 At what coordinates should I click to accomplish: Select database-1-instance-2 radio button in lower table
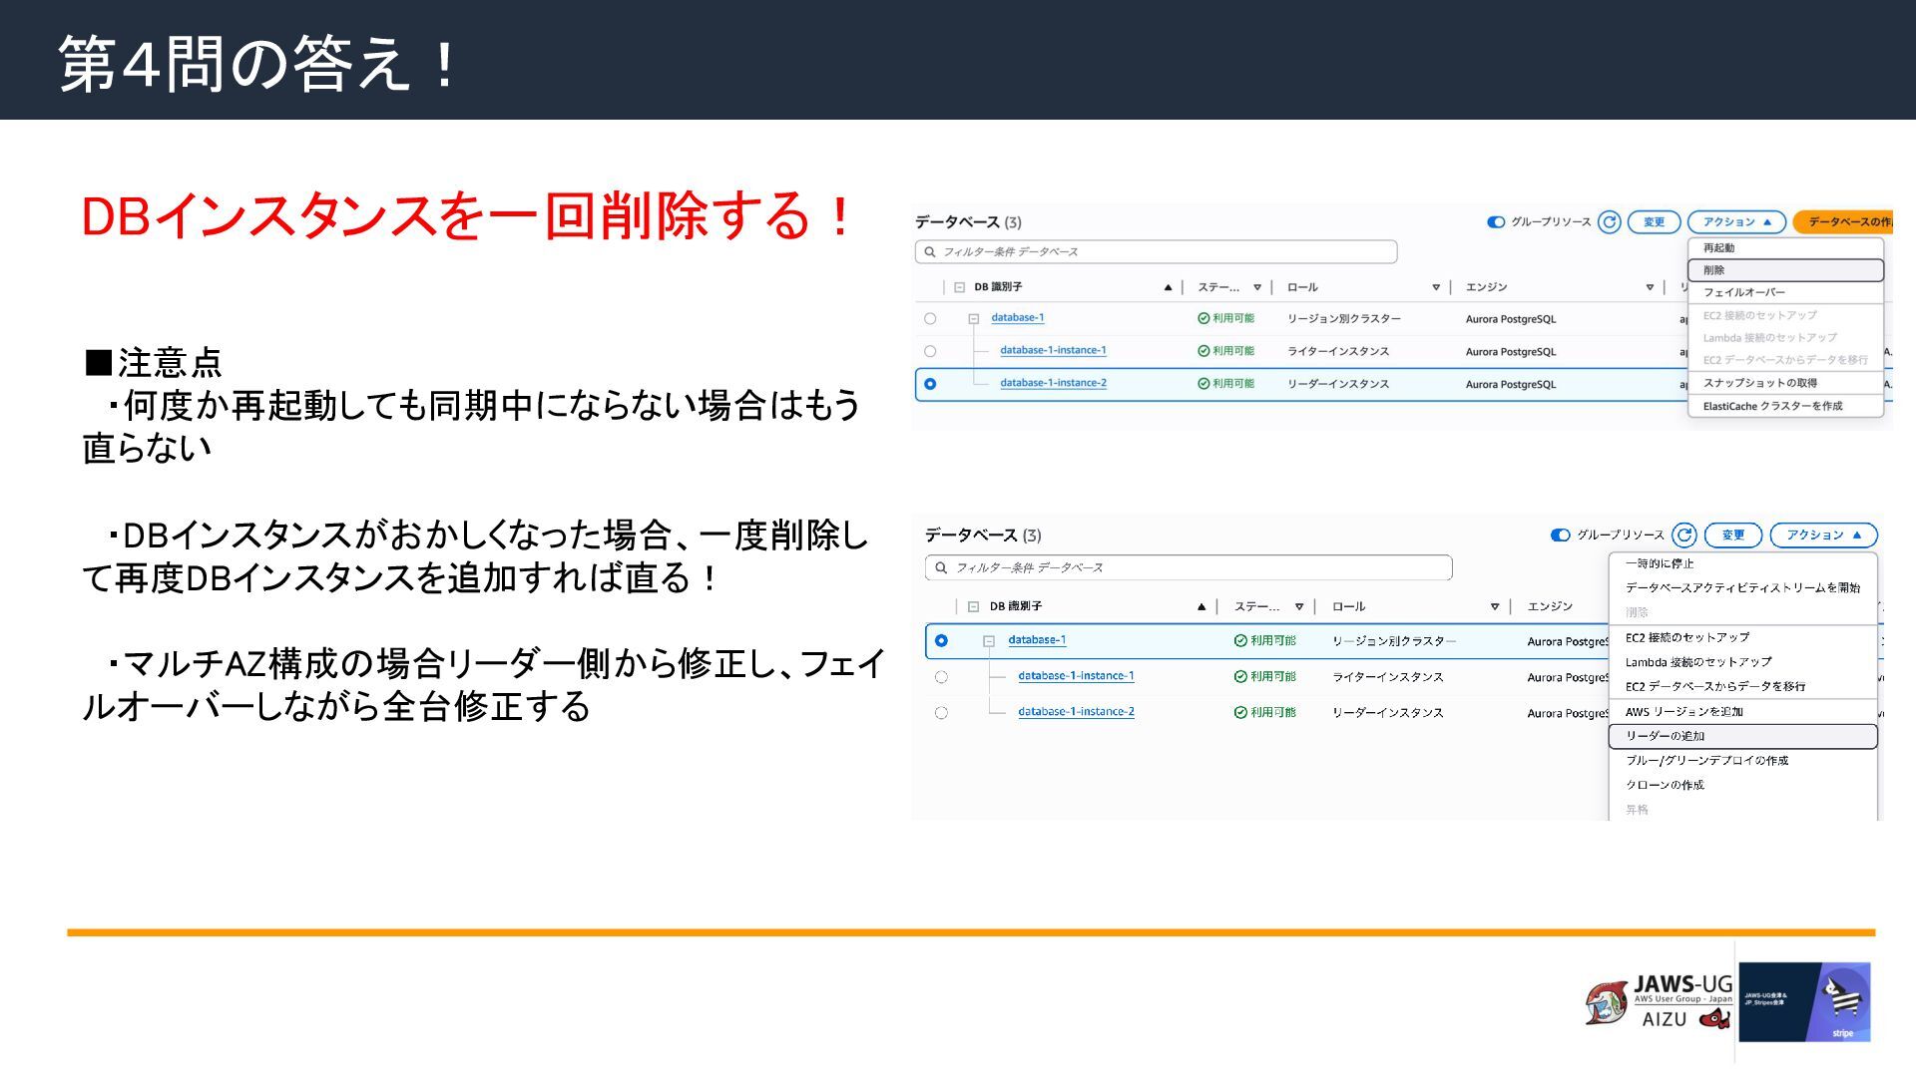(941, 713)
